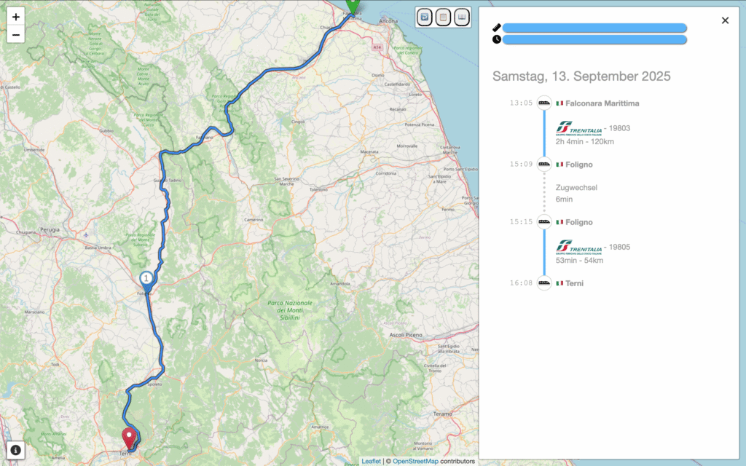Click the Trenitalia logo for train 19803
The width and height of the screenshot is (746, 466).
click(578, 128)
